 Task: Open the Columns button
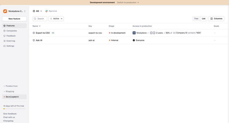216,19
